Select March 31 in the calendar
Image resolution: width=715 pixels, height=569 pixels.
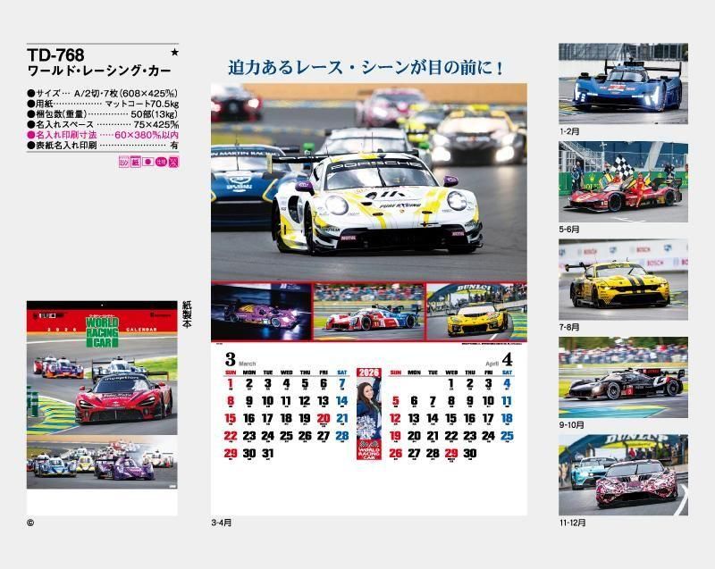click(267, 453)
